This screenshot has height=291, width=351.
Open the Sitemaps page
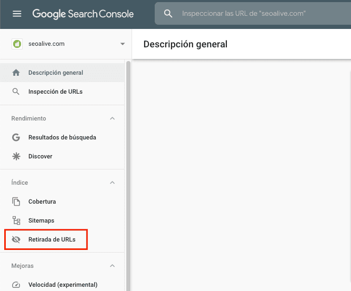pos(62,220)
